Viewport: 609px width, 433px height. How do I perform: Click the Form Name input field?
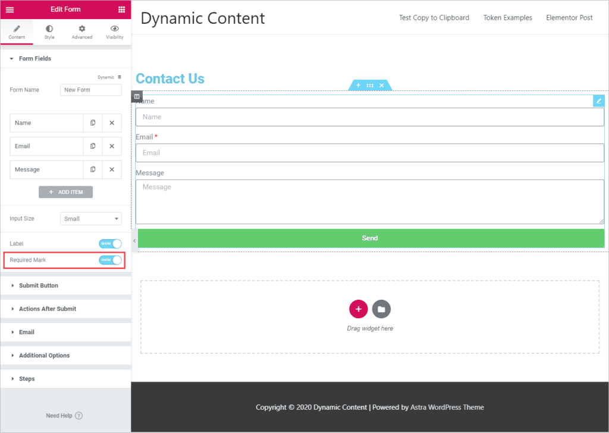(x=91, y=90)
